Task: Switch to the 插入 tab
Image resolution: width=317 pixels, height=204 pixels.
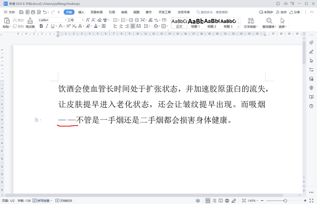Action: click(81, 12)
